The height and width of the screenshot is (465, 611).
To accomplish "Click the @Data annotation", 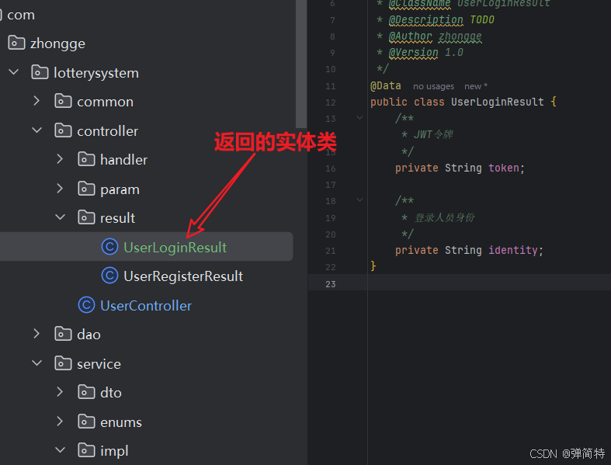I will (x=385, y=85).
